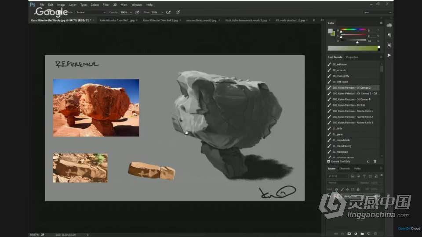Screen dimensions: 422x237
Task: Open the Window menu
Action: pos(137,5)
